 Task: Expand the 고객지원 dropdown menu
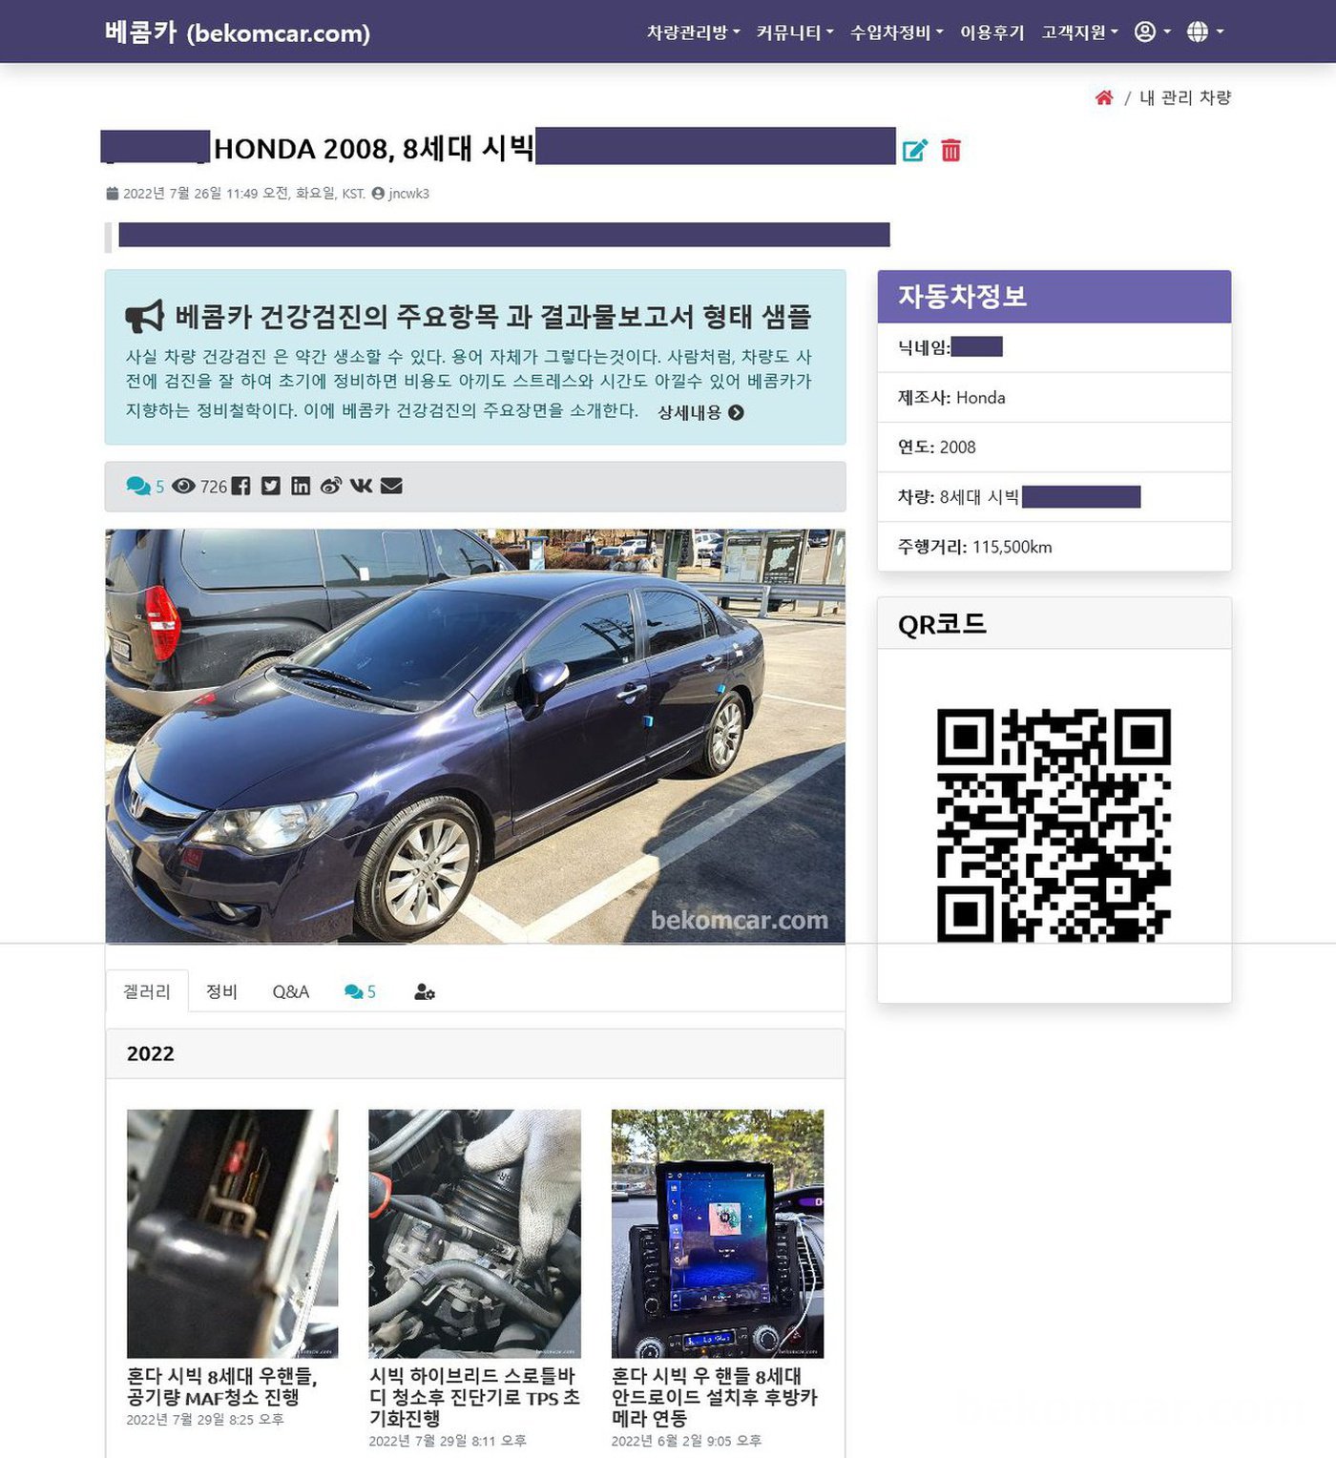(1079, 32)
